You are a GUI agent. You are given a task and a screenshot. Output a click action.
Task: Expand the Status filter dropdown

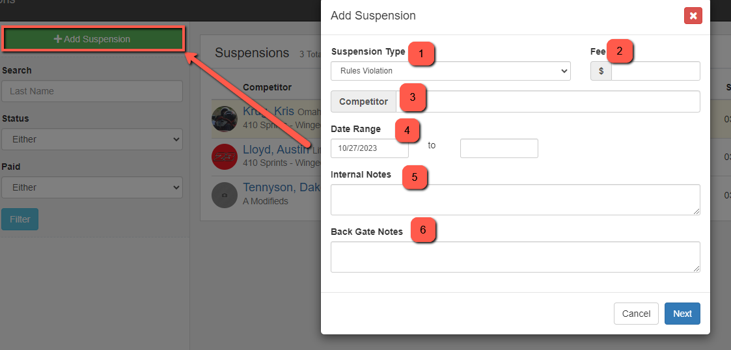92,139
